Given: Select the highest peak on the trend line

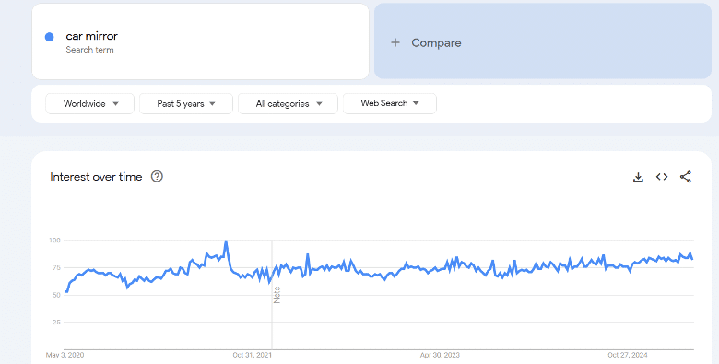Looking at the screenshot, I should click(x=226, y=241).
